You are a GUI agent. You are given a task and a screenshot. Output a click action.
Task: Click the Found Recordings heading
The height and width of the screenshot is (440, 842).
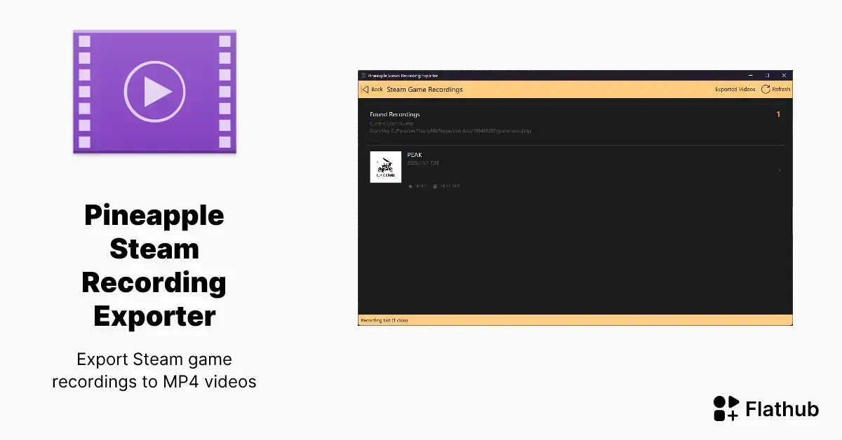[395, 114]
